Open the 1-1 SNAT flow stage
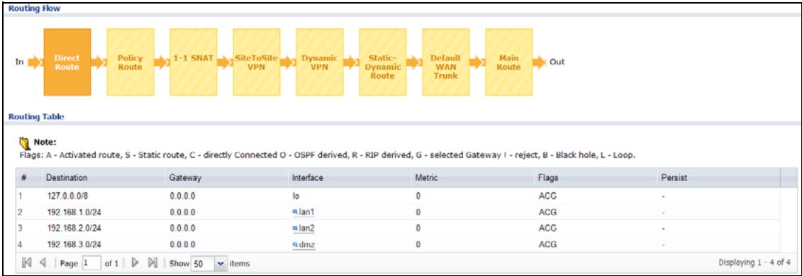 [194, 62]
